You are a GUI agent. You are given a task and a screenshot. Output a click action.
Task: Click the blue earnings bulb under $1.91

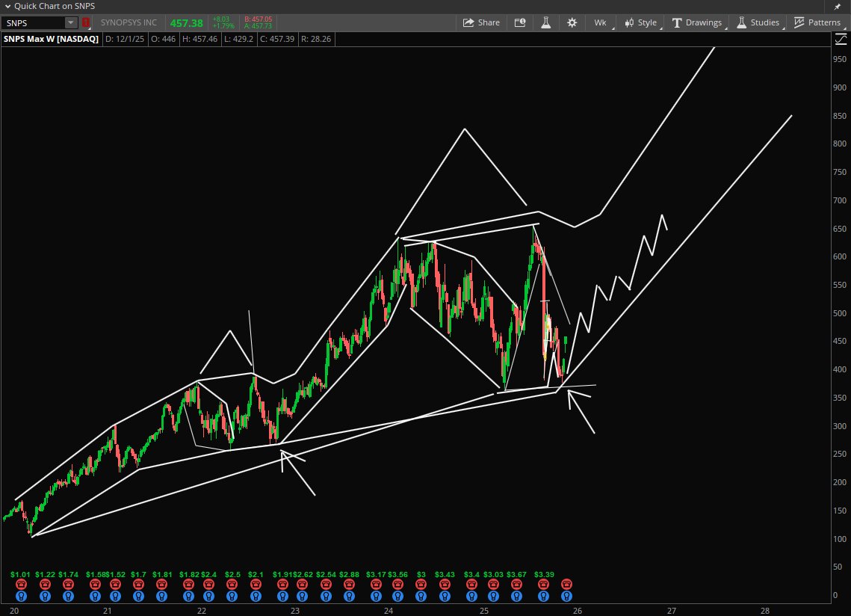(282, 597)
